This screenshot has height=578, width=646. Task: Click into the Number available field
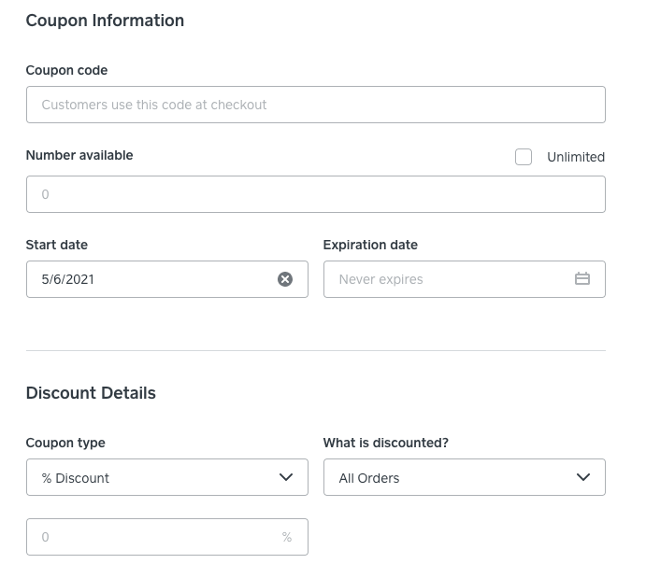315,194
